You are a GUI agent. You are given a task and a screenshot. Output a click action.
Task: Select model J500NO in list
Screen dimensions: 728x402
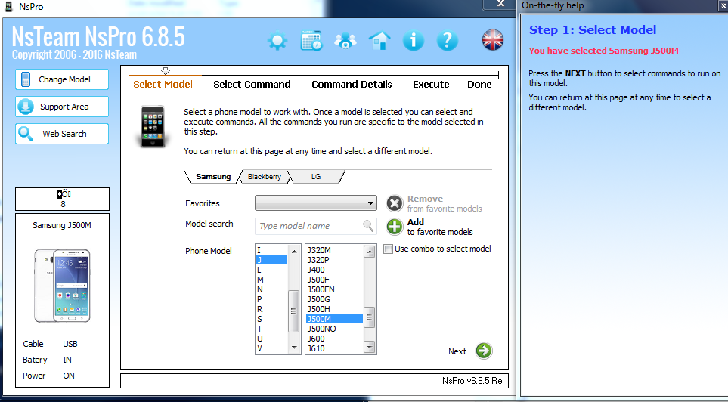[x=334, y=329]
